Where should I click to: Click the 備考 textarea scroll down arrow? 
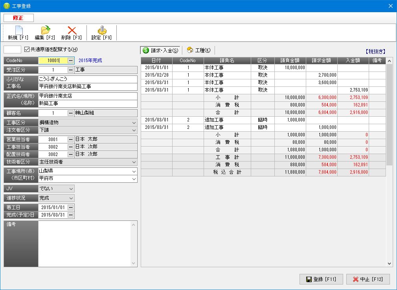133,263
